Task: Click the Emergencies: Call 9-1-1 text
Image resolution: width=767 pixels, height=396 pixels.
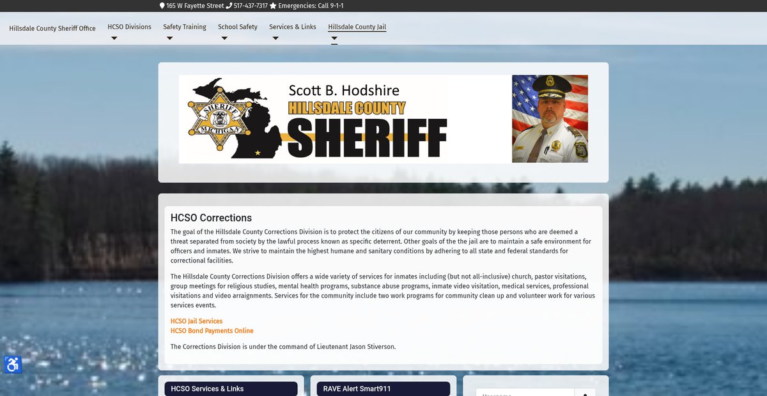Action: 311,6
